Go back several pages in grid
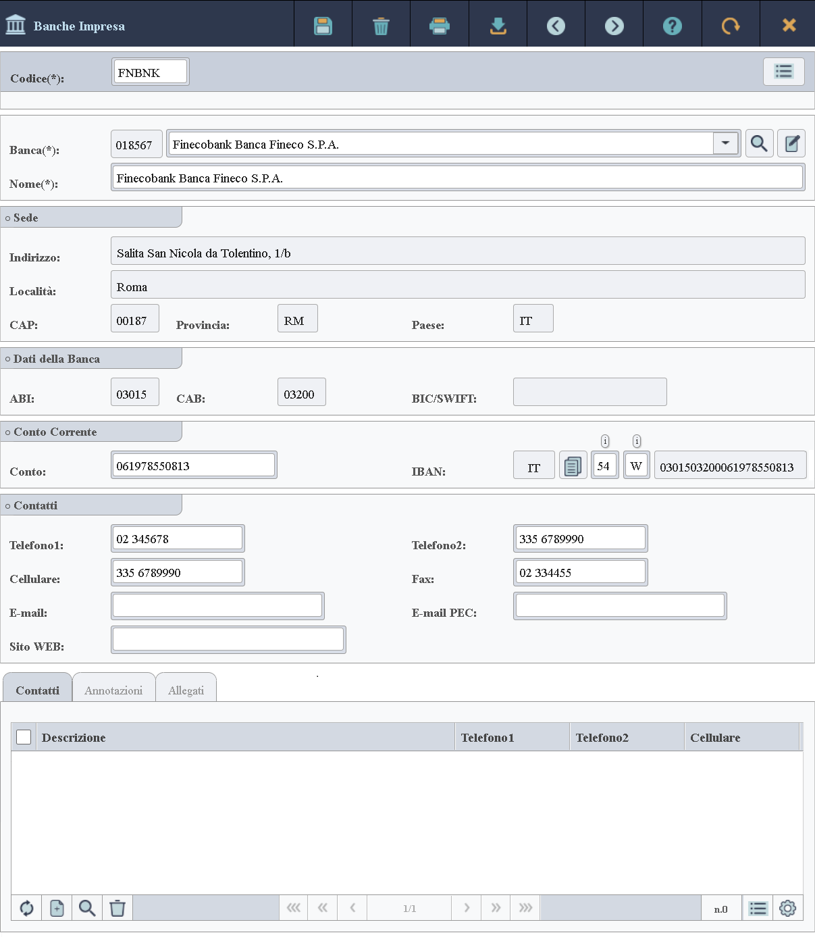Viewport: 815px width, 937px height. tap(323, 908)
